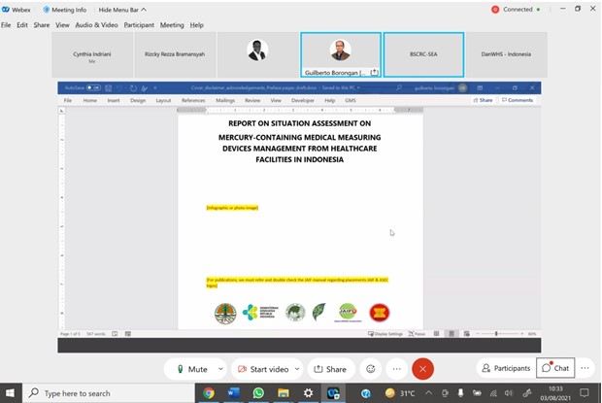This screenshot has height=403, width=602.
Task: Select BSCRC-SEA participant tile
Action: [x=423, y=54]
